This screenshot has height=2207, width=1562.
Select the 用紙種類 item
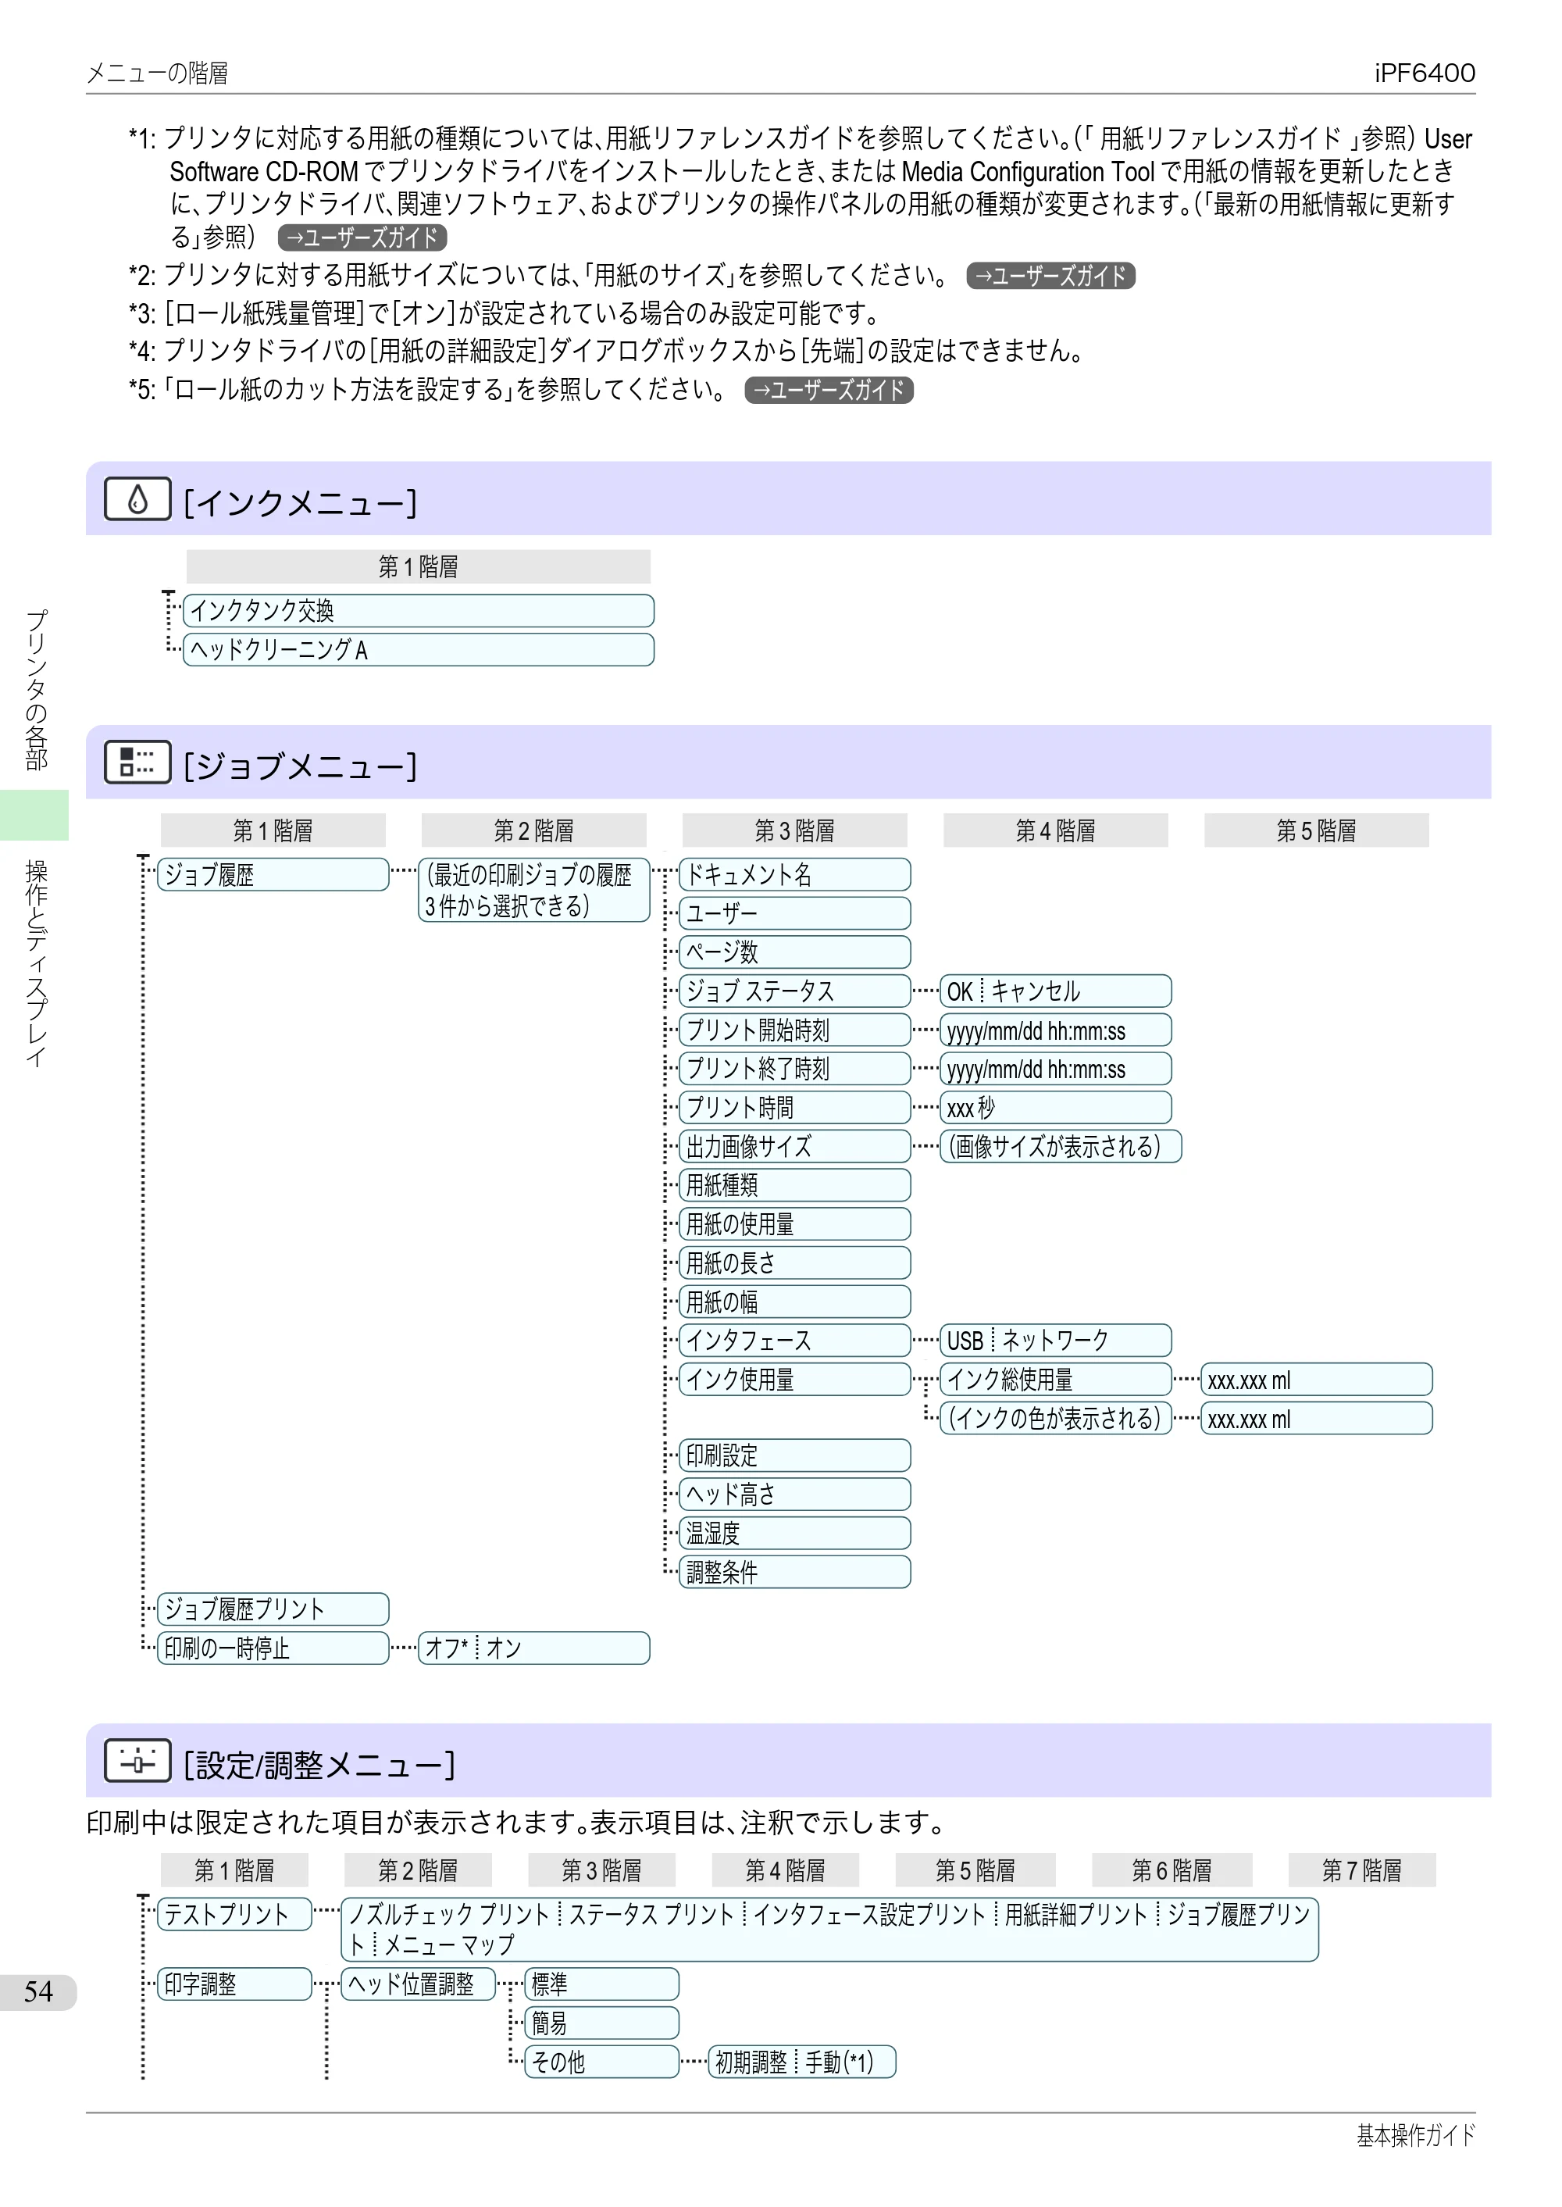794,1185
